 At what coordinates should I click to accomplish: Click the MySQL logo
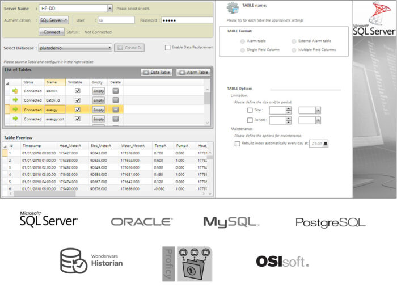click(x=231, y=222)
